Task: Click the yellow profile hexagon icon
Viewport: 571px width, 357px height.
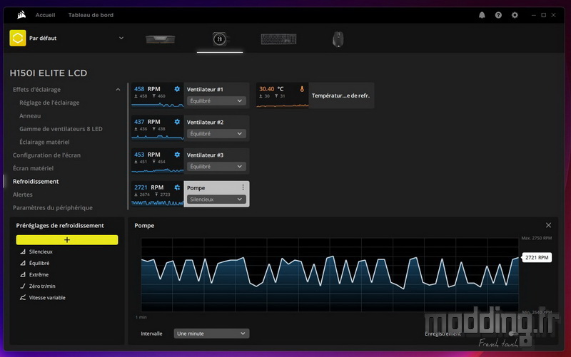Action: (x=17, y=38)
